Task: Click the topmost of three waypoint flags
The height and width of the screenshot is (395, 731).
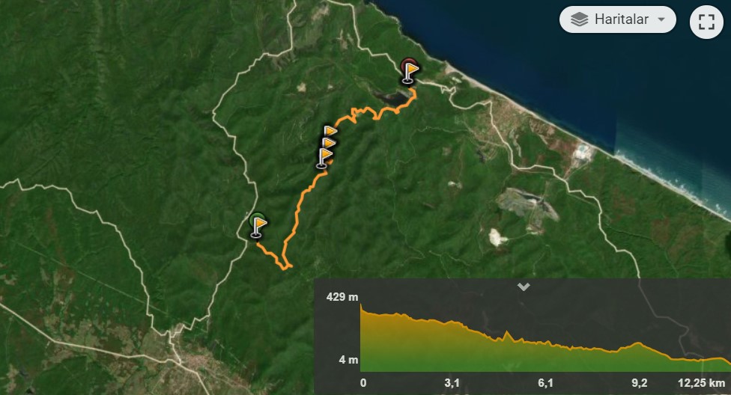Action: (x=330, y=132)
